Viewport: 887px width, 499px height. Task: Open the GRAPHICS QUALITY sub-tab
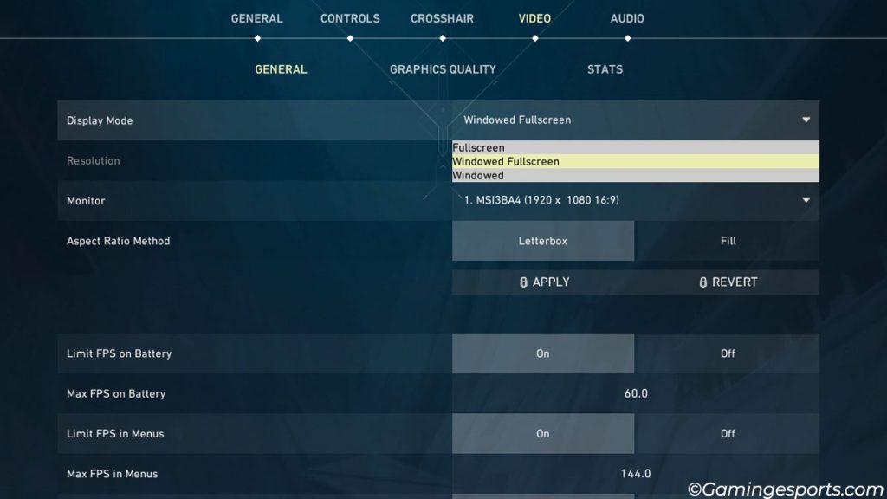coord(443,69)
